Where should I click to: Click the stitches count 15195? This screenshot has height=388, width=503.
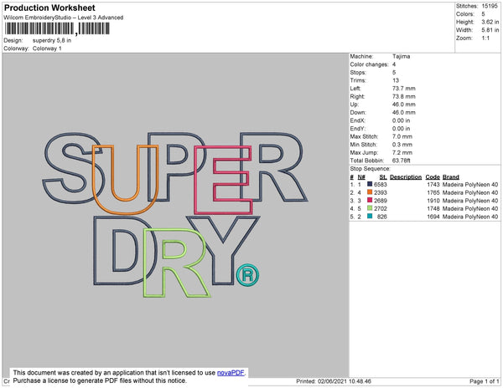[x=490, y=6]
